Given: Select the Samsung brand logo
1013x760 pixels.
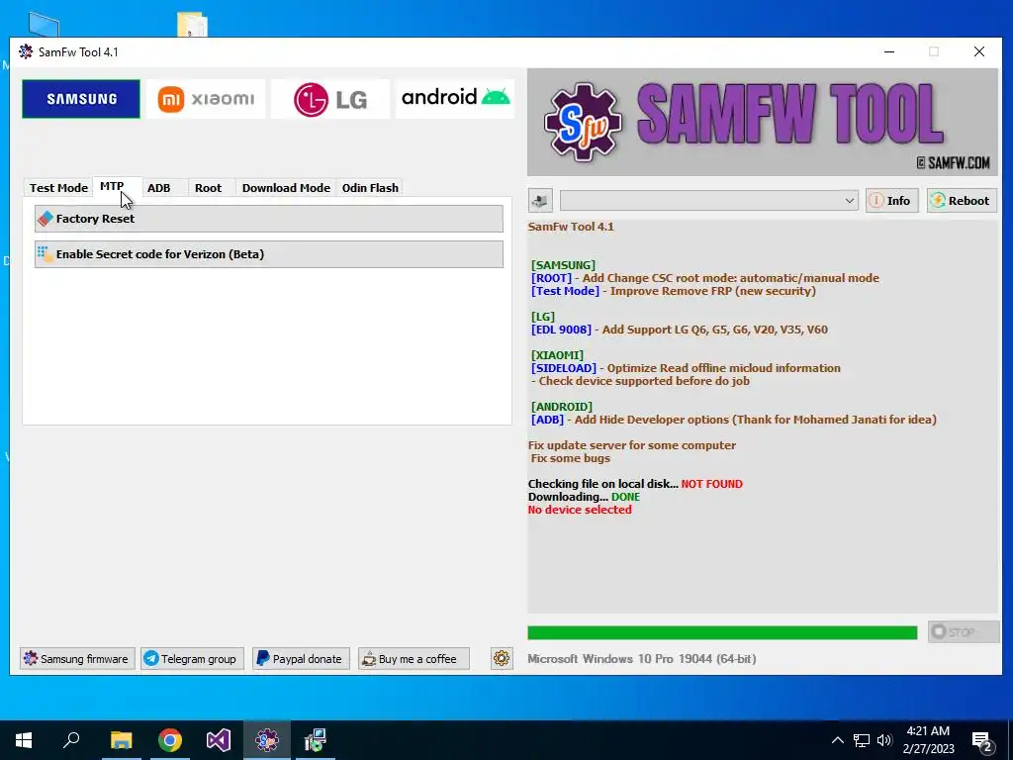Looking at the screenshot, I should pyautogui.click(x=81, y=99).
